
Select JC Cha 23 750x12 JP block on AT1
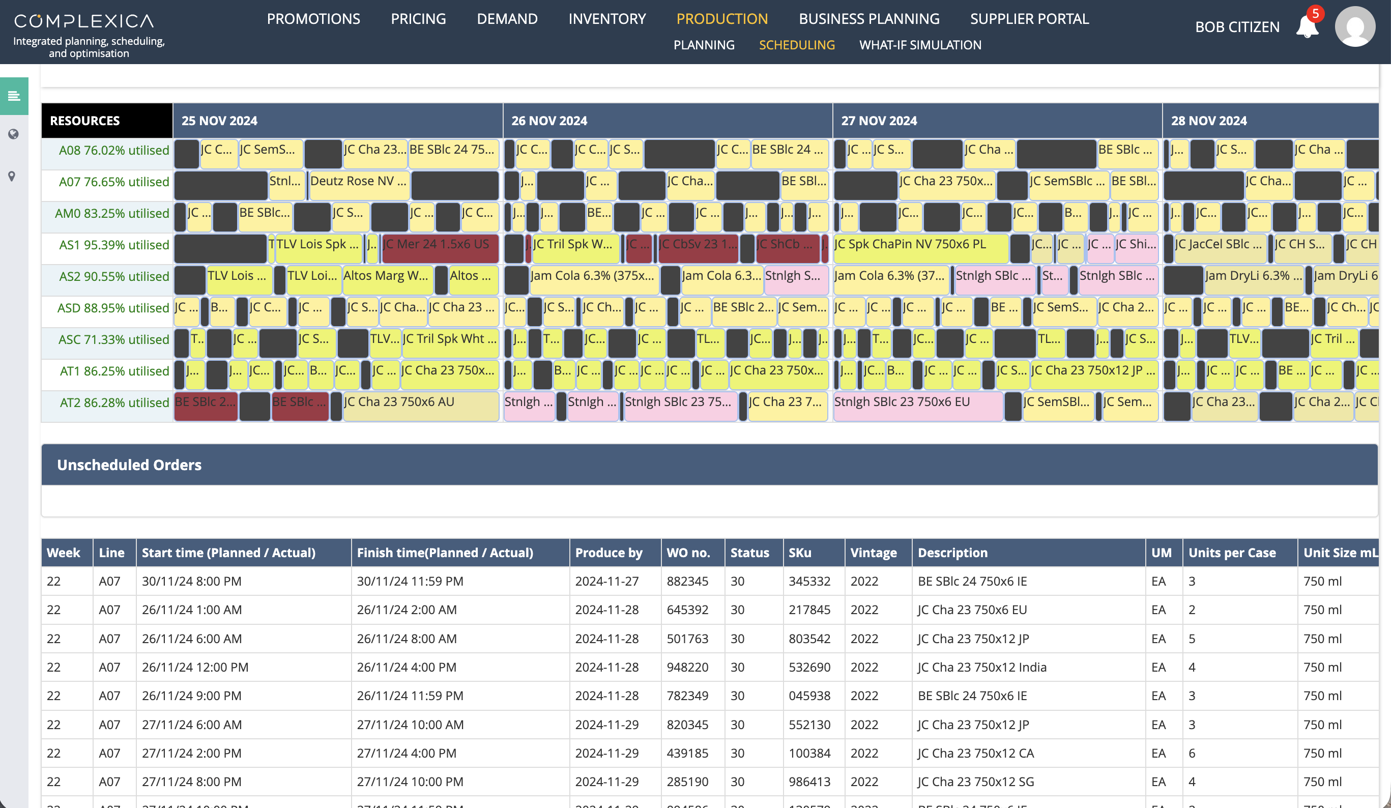[x=1094, y=375]
